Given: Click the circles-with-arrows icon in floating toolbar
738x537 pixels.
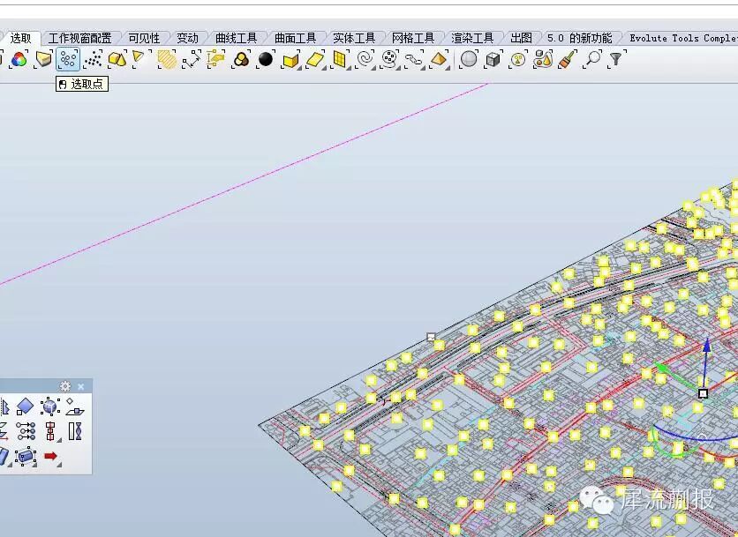Looking at the screenshot, I should (x=26, y=430).
